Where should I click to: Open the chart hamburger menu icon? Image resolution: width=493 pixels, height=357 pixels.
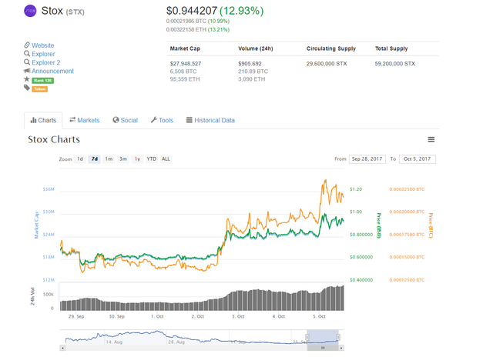(x=431, y=139)
